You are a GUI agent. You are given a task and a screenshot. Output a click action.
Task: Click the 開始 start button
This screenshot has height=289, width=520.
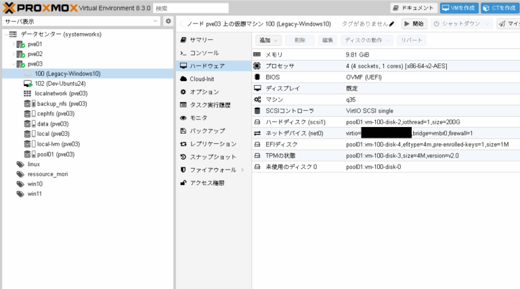click(x=414, y=24)
